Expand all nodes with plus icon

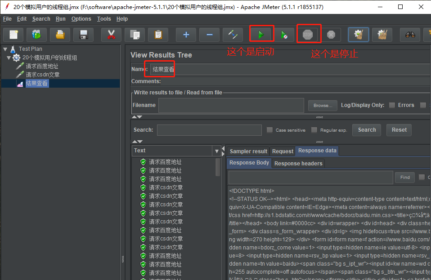[186, 35]
